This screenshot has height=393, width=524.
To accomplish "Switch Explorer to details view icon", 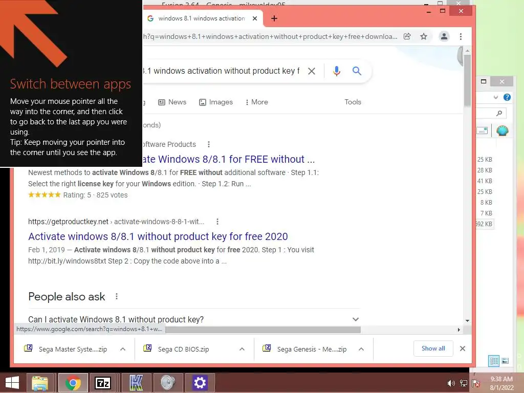I will (x=494, y=361).
